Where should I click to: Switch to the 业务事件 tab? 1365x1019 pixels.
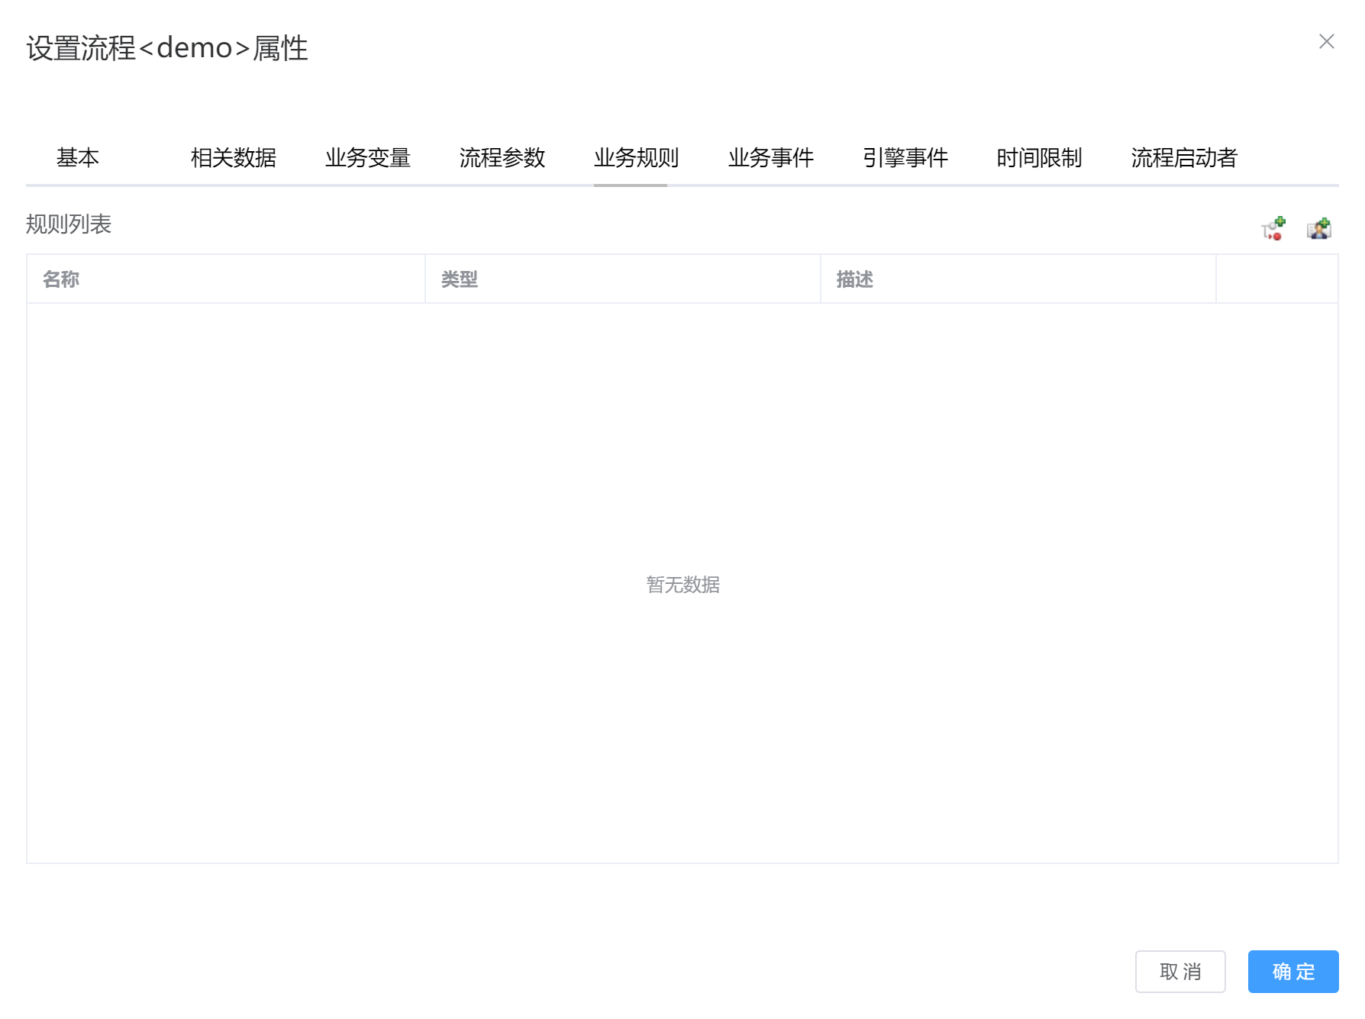(771, 158)
